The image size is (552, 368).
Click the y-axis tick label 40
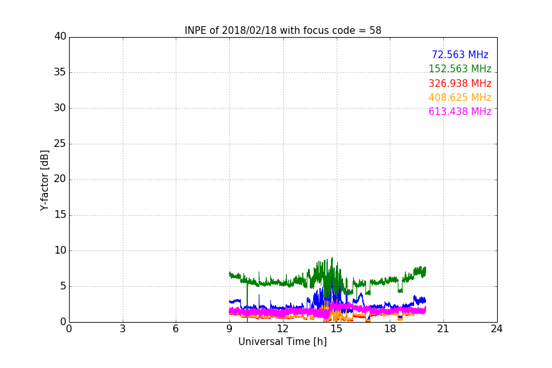tap(60, 36)
